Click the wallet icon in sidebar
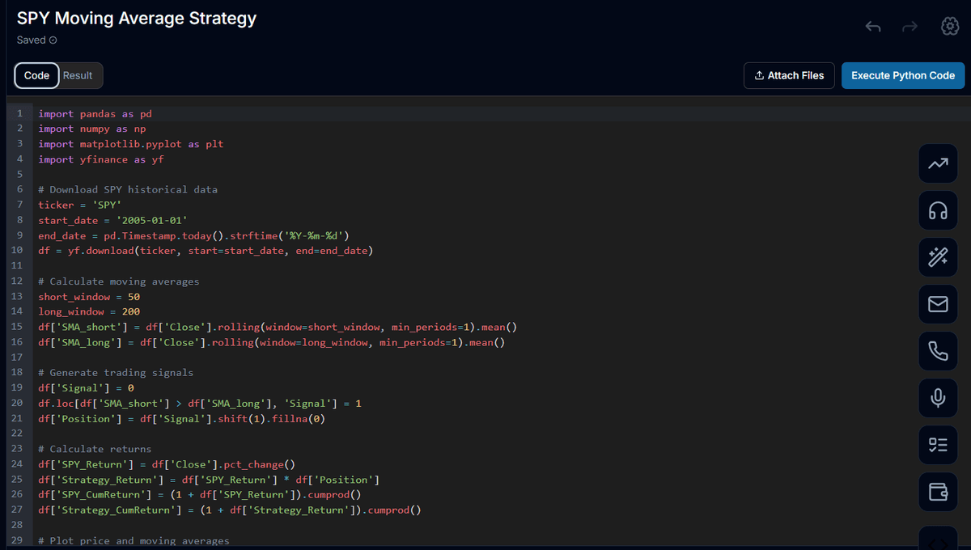The image size is (971, 550). tap(938, 491)
